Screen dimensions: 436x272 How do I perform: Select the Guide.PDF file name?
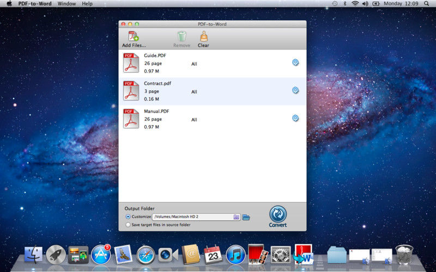pyautogui.click(x=155, y=55)
